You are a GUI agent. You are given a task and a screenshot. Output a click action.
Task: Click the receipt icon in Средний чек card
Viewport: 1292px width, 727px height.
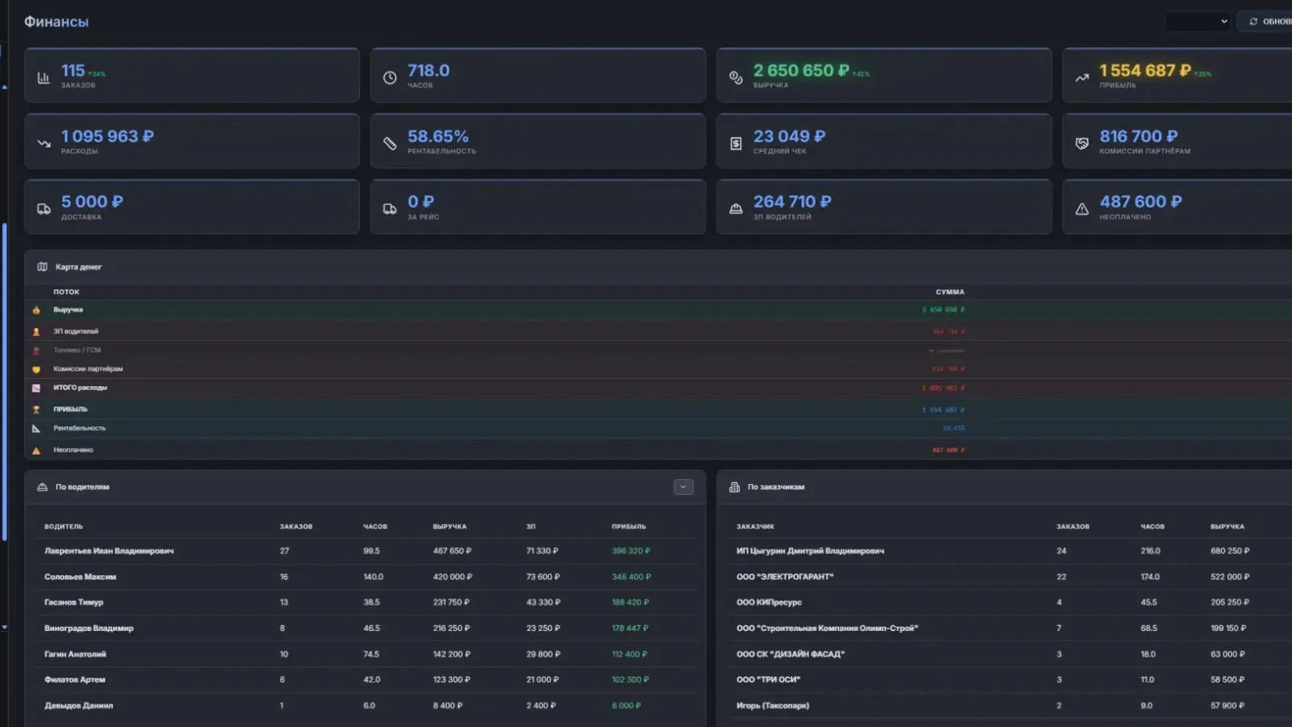coord(736,144)
